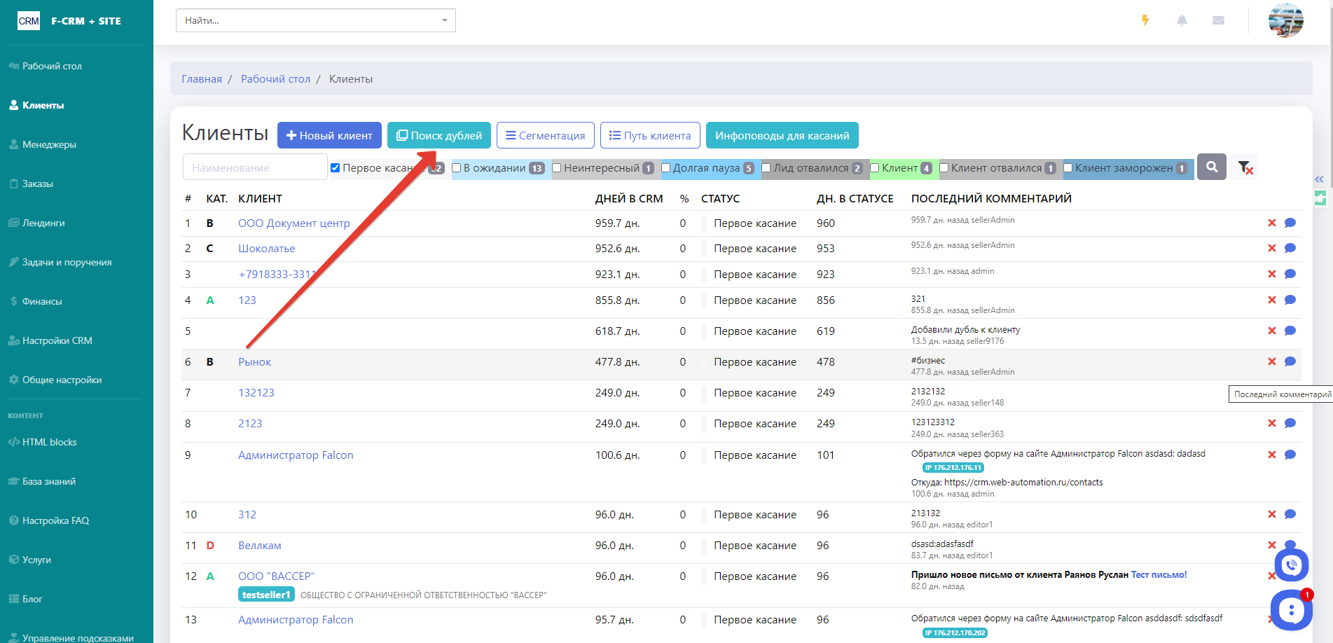Delete the ООО Документ центр row
The image size is (1333, 643).
[1271, 223]
